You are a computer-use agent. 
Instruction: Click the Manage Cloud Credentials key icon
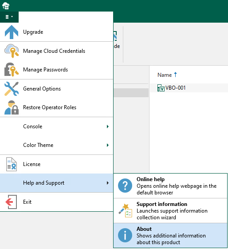pos(12,51)
